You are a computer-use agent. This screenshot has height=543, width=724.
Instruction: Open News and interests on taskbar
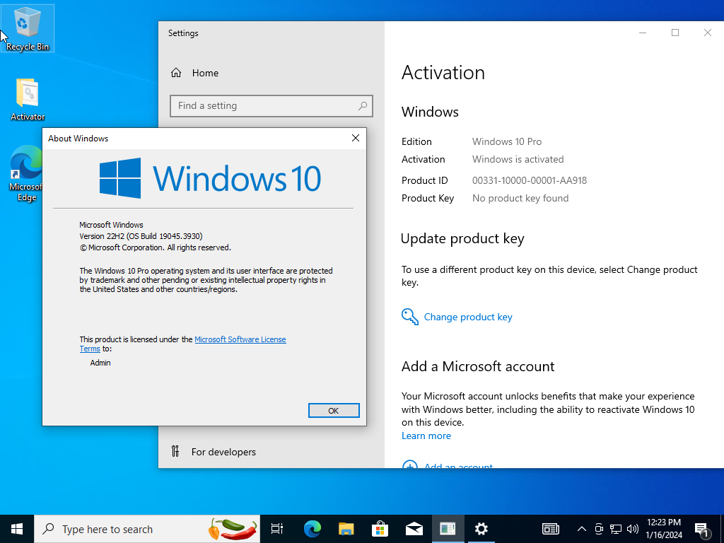coord(550,529)
